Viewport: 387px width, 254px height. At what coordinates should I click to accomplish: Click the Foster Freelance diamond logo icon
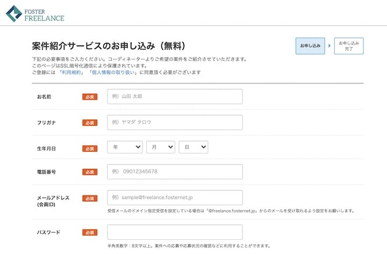pos(15,13)
